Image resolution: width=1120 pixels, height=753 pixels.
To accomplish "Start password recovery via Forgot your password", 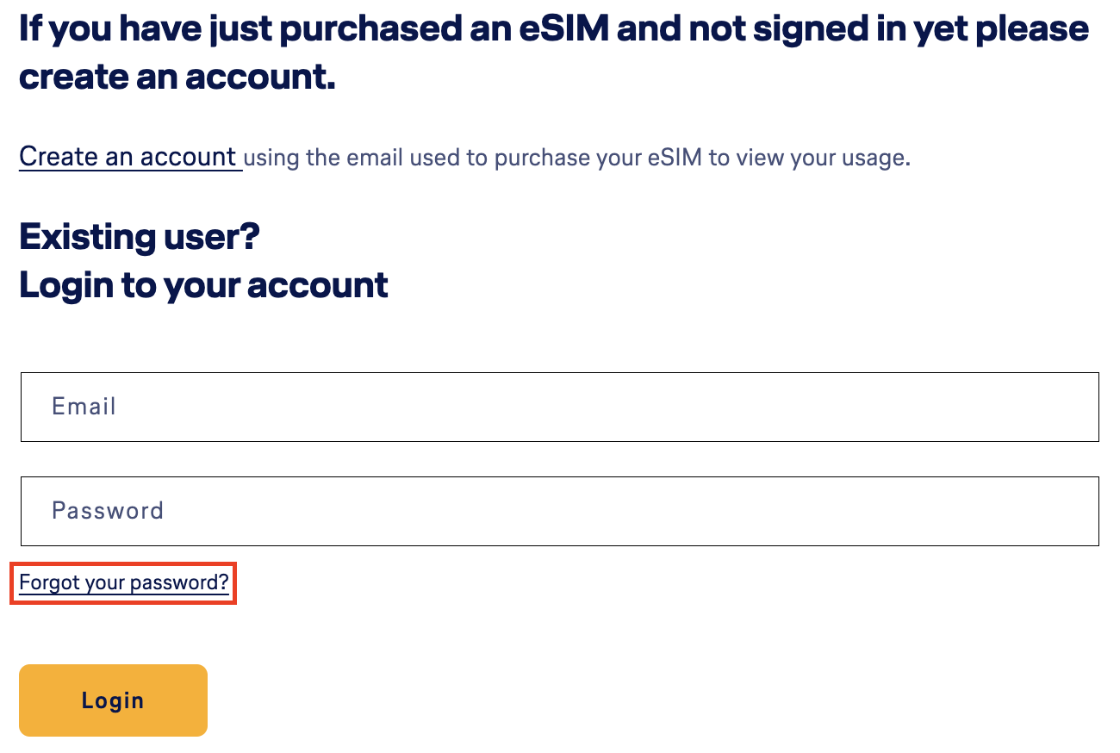I will pyautogui.click(x=123, y=583).
